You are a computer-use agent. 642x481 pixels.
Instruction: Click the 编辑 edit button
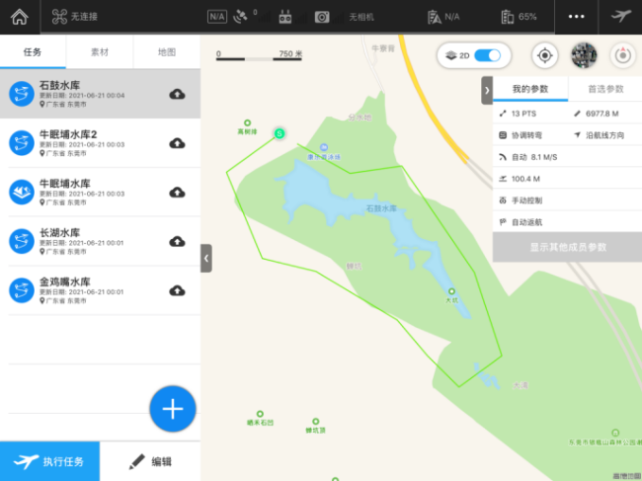coord(150,461)
